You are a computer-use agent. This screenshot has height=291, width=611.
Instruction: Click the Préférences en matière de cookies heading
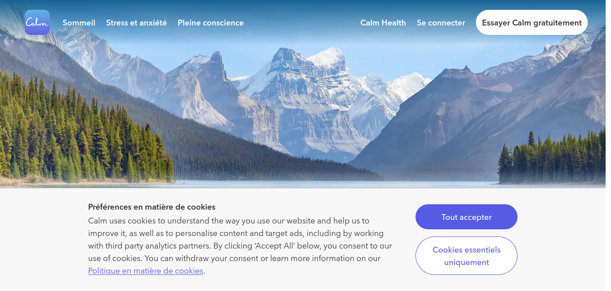tap(152, 207)
